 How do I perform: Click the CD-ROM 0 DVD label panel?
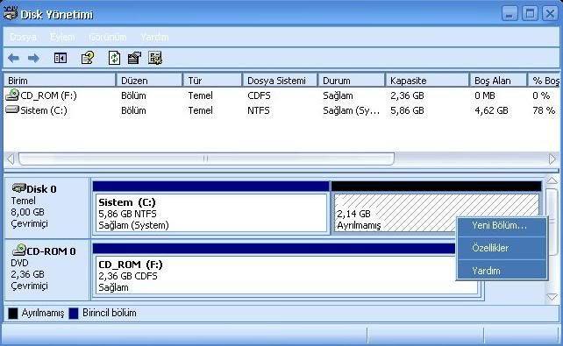coord(46,270)
